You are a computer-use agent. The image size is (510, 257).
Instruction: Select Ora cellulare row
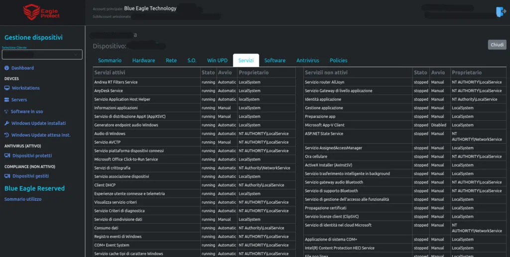(405, 157)
